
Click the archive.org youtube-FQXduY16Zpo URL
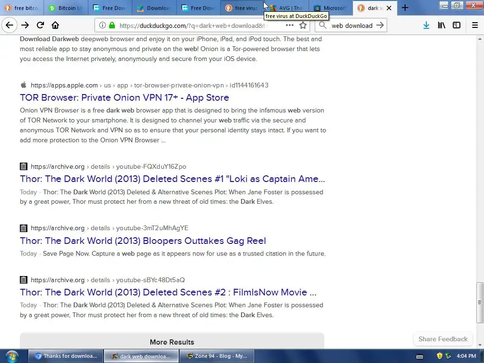(108, 167)
